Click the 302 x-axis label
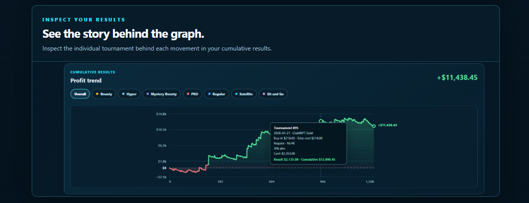Screen dimensions: 529x203 220,182
